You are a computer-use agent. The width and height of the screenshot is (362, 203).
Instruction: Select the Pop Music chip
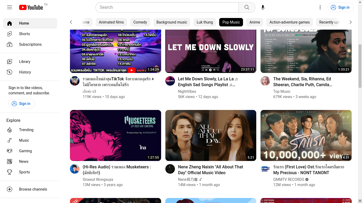coord(231,22)
